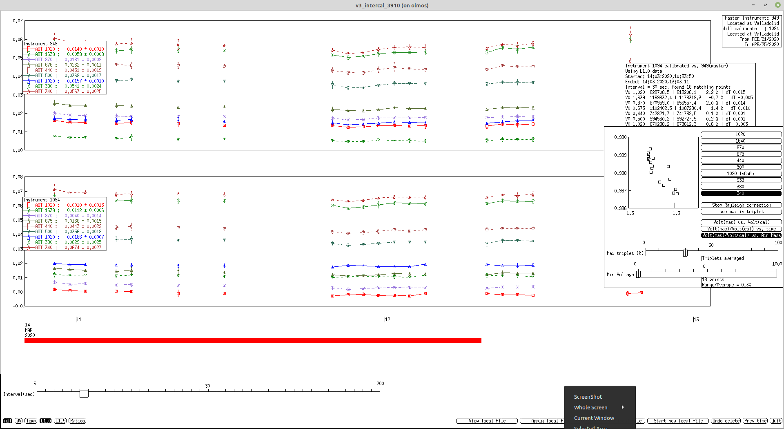Expand the Whole Screen submenu arrow
The width and height of the screenshot is (784, 429).
click(623, 407)
